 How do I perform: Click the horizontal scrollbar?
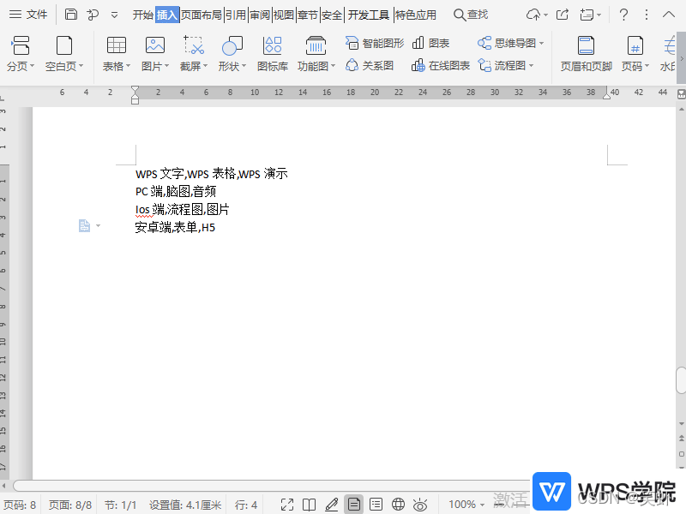(271, 486)
